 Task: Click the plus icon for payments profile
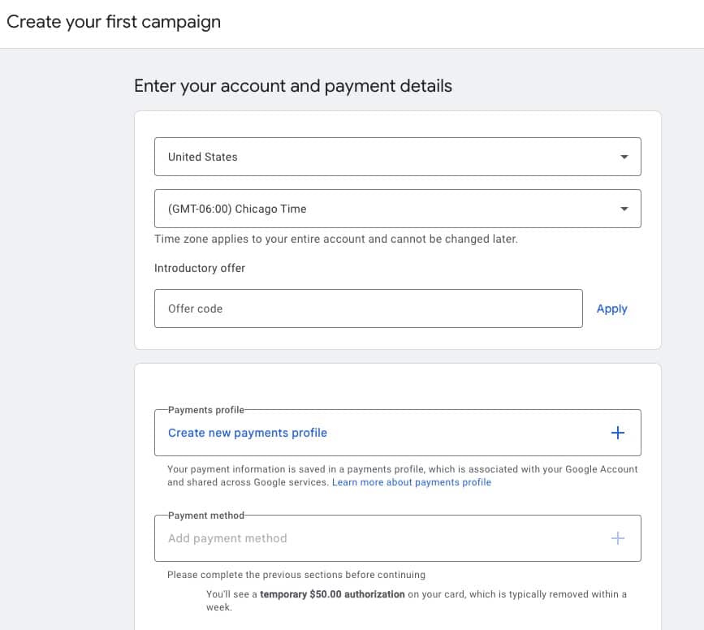[x=617, y=433]
